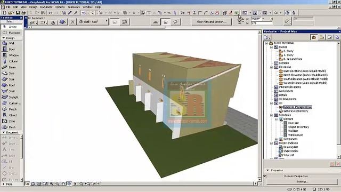
Task: Select the Zone tool
Action: pyautogui.click(x=11, y=121)
